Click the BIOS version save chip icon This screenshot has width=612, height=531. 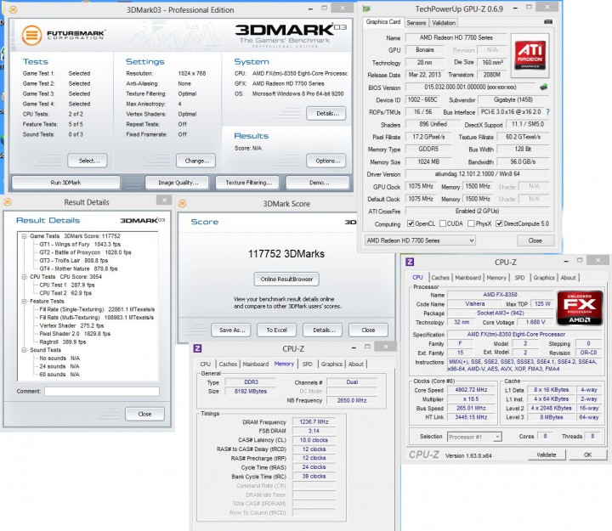click(544, 87)
